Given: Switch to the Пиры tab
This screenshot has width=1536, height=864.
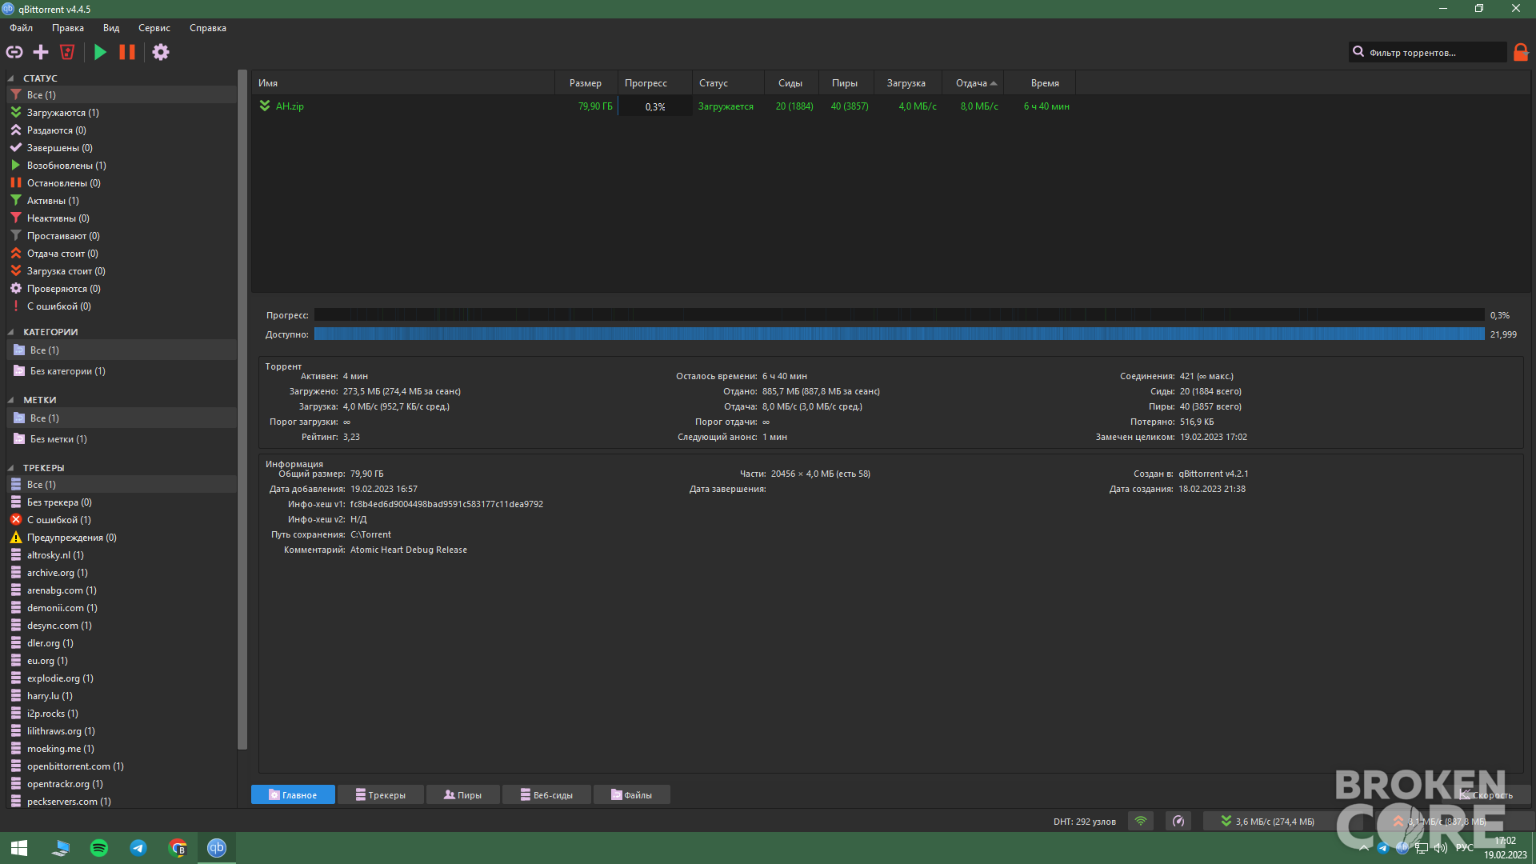Looking at the screenshot, I should tap(463, 794).
